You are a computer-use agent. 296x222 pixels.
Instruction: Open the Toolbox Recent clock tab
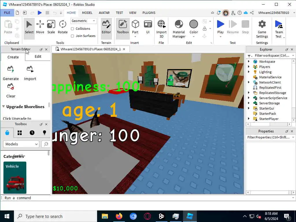32,133
